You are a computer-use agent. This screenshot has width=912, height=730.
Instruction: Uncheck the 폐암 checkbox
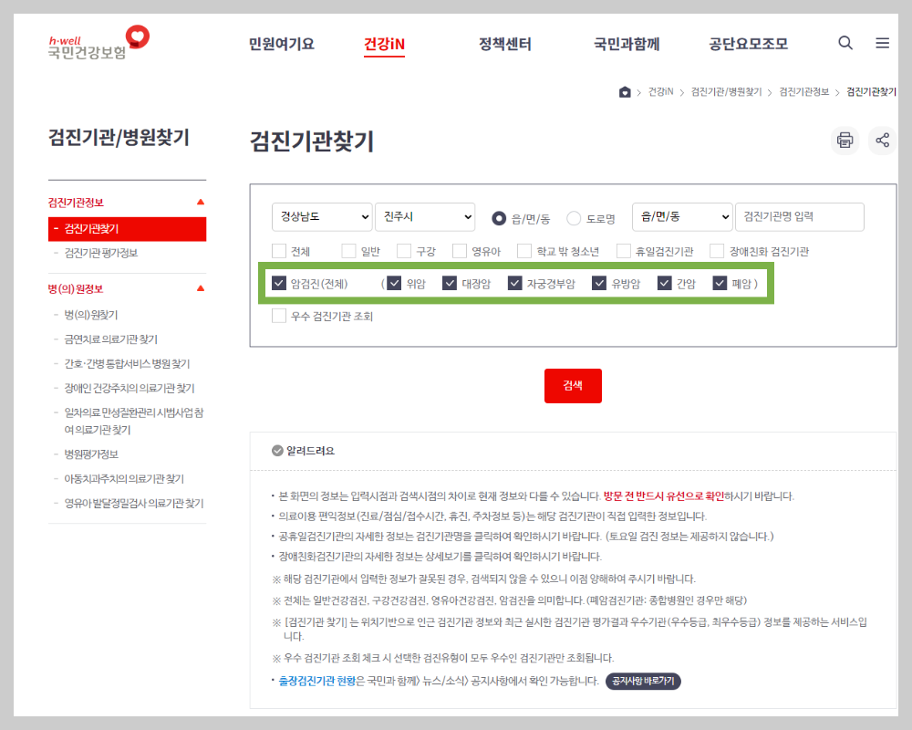pyautogui.click(x=720, y=284)
